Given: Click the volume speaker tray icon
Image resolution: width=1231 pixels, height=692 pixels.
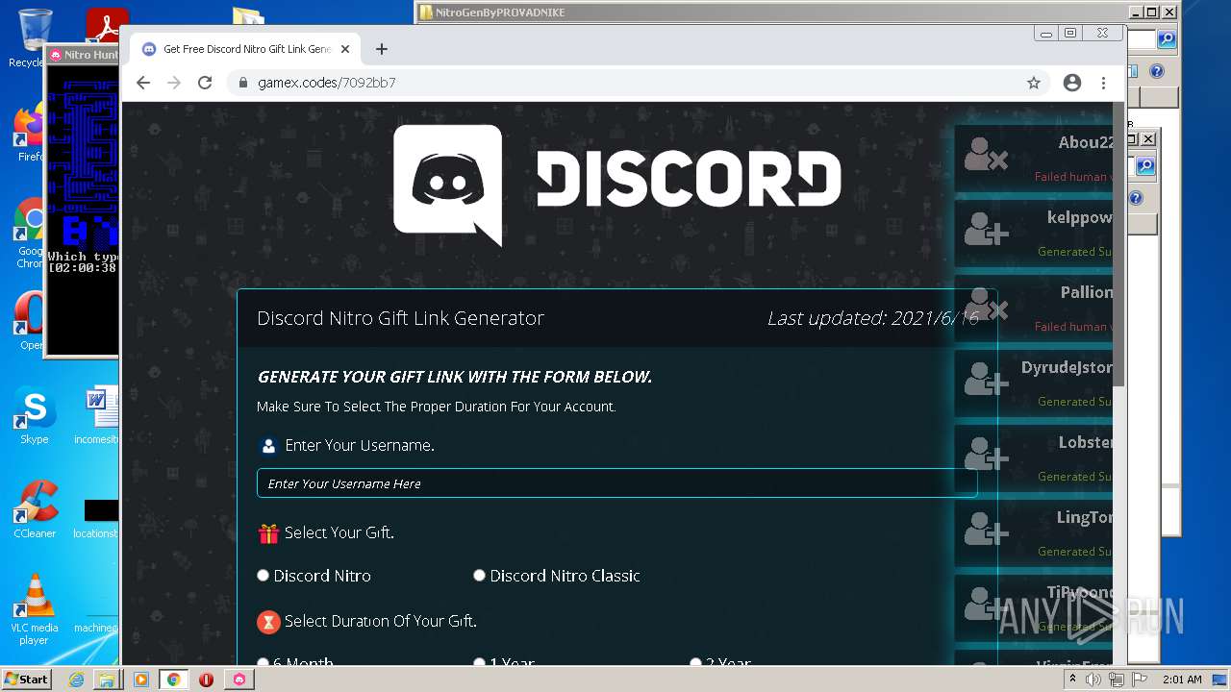Looking at the screenshot, I should (1093, 680).
